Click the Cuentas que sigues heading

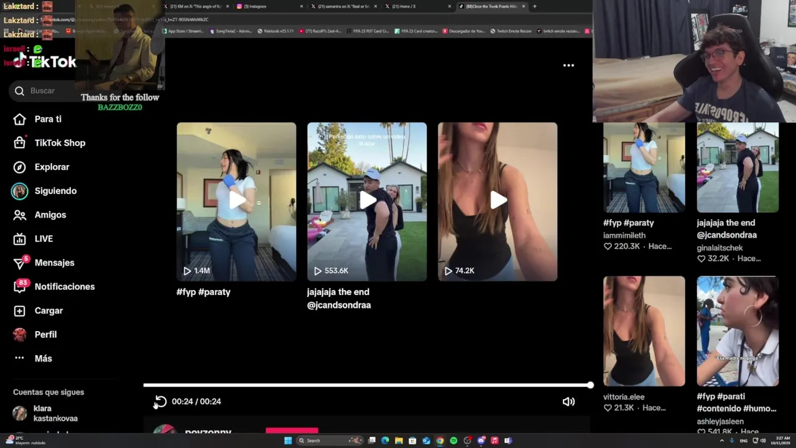49,392
